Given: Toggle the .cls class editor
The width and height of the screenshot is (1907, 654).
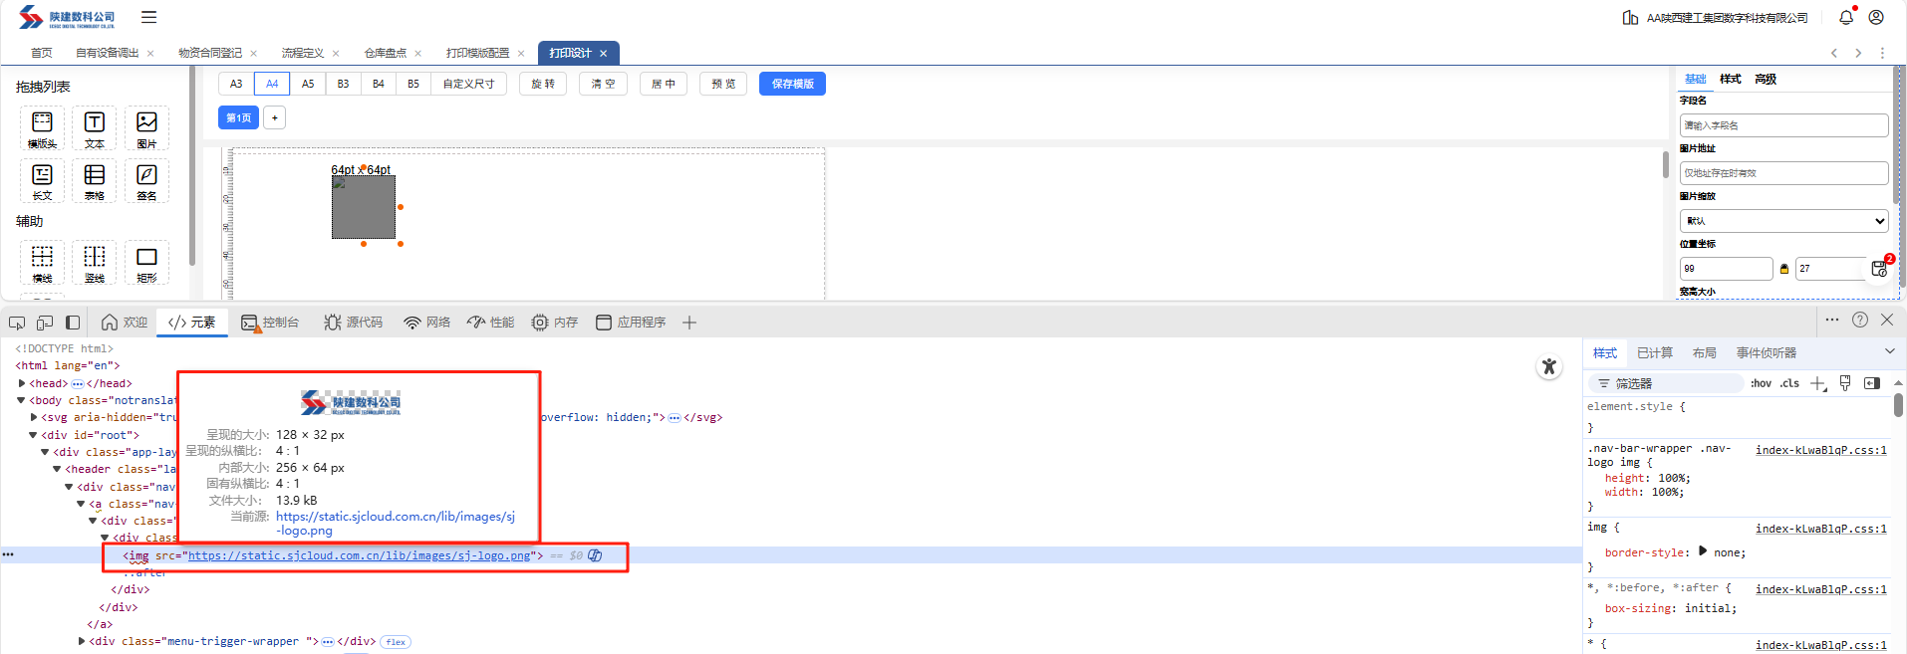Looking at the screenshot, I should pos(1789,383).
